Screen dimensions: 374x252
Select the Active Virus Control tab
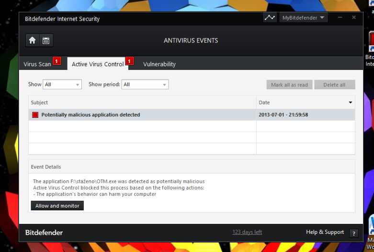tap(98, 64)
